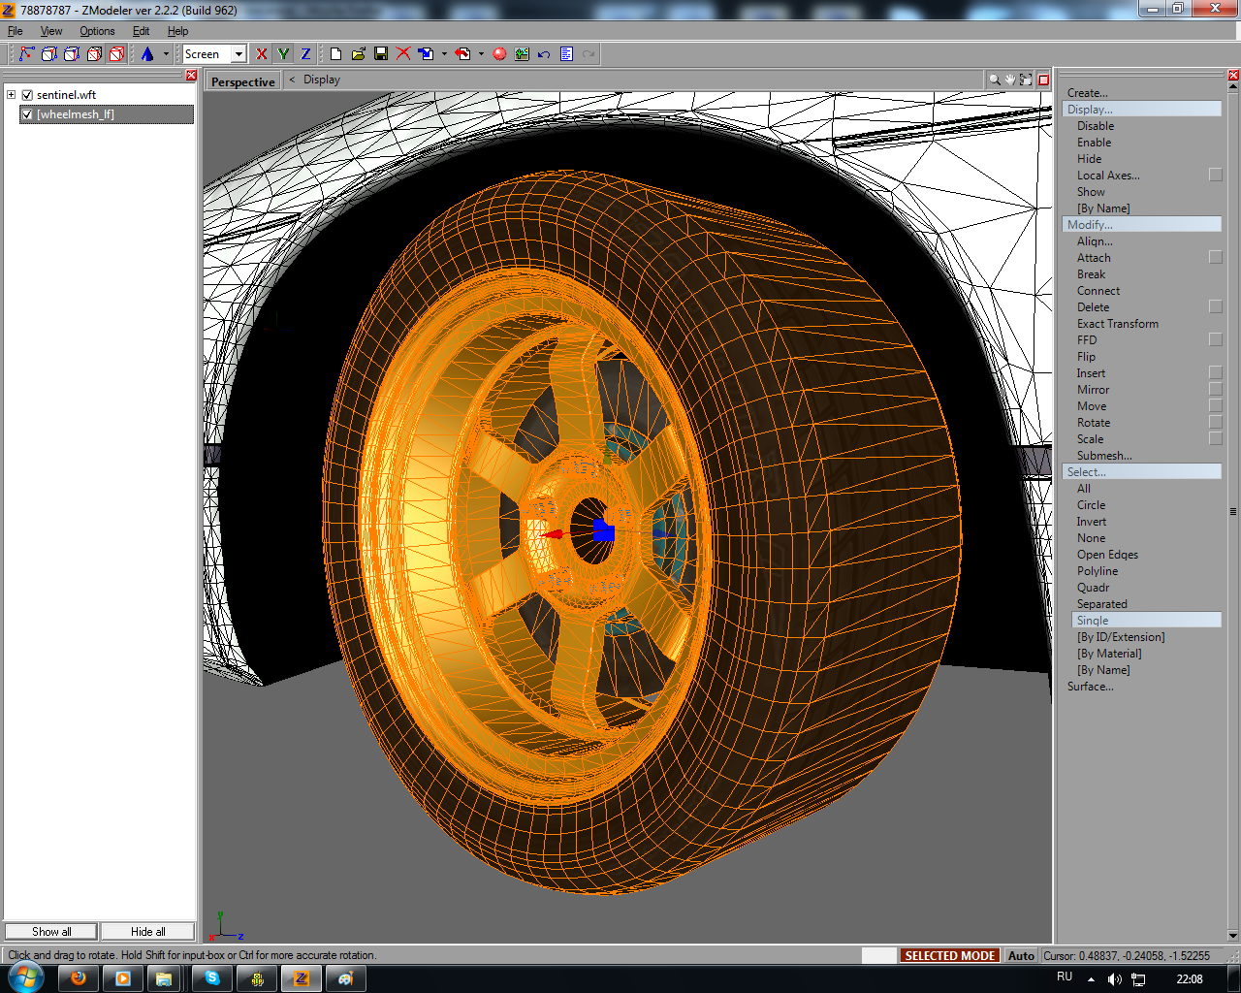Viewport: 1241px width, 993px height.
Task: Collapse the Select... command group
Action: 1142,472
